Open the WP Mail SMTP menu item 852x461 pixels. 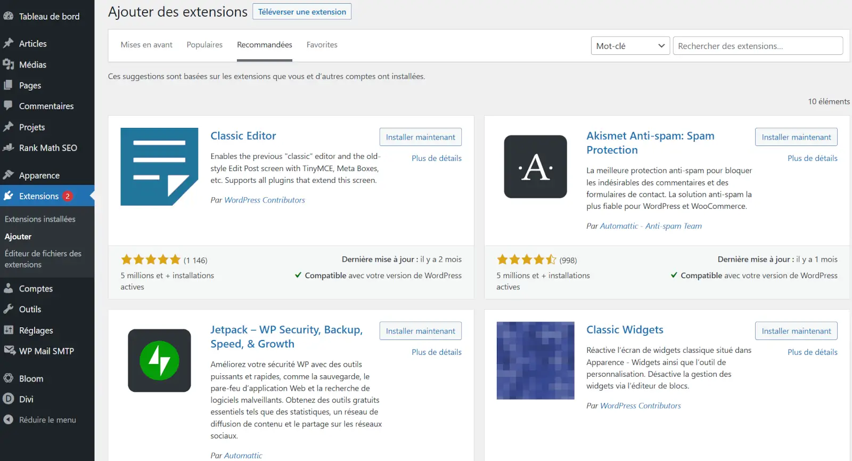click(x=47, y=351)
